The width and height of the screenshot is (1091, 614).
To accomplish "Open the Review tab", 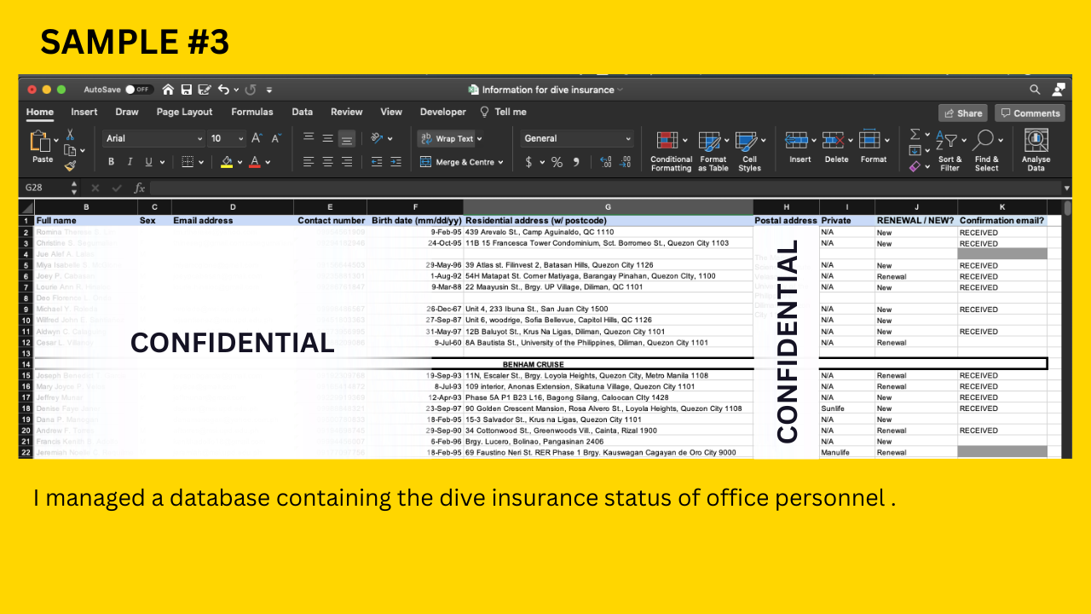I will (347, 112).
